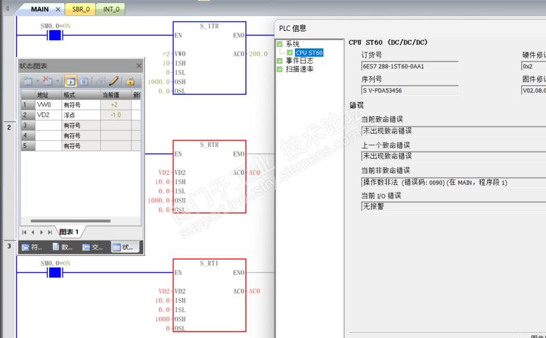This screenshot has height=338, width=546.
Task: Click the 上一个致命错误 field
Action: point(454,156)
